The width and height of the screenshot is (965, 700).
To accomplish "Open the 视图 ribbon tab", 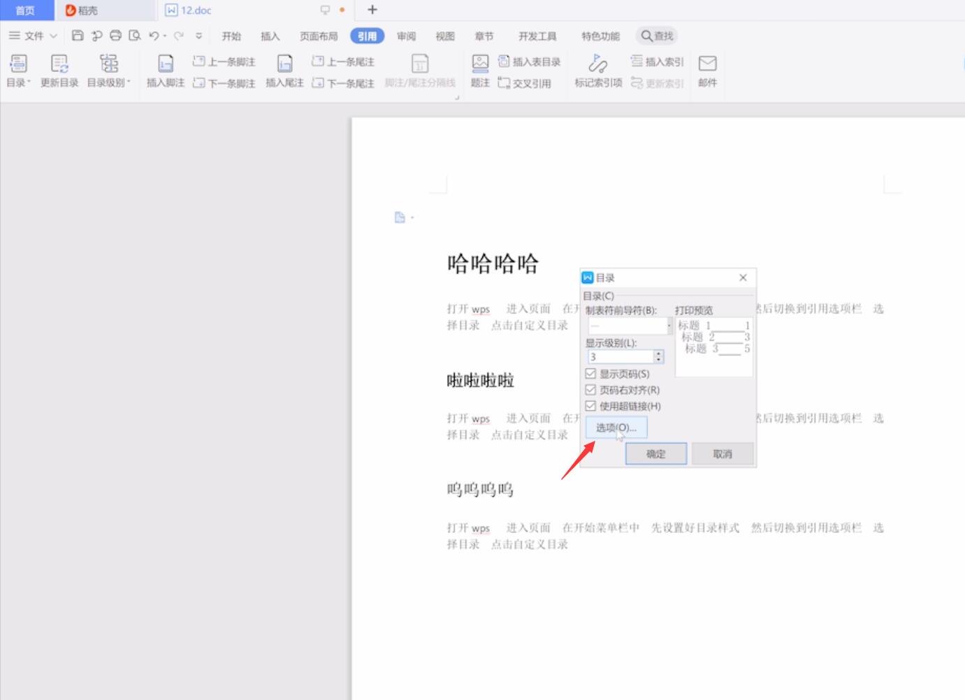I will [445, 36].
